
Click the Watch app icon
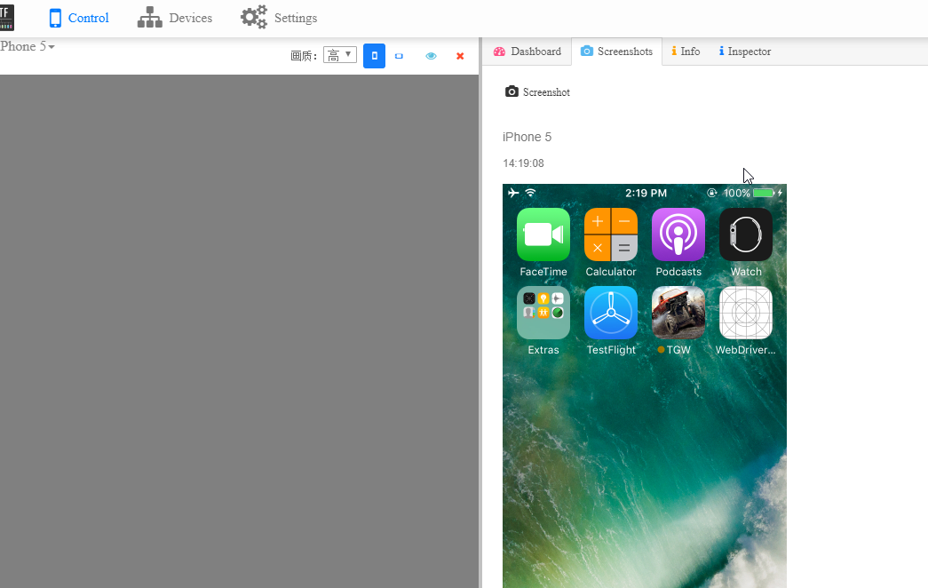click(x=746, y=234)
